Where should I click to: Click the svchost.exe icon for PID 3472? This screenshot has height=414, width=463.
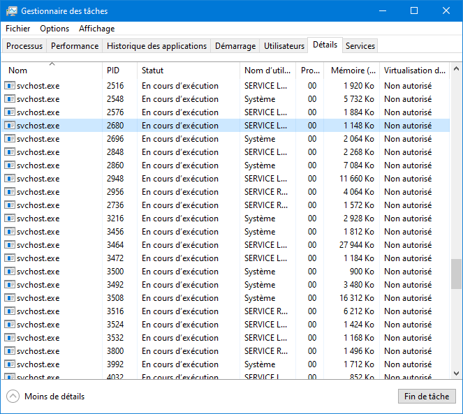pos(10,258)
